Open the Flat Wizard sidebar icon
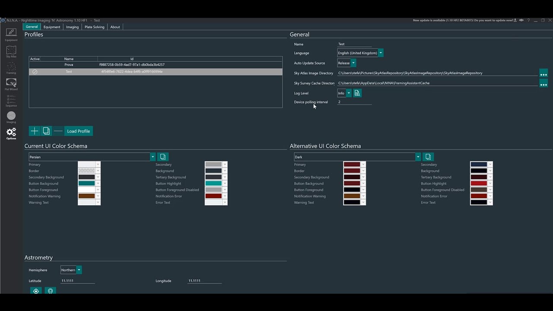This screenshot has height=311, width=553. 11,84
